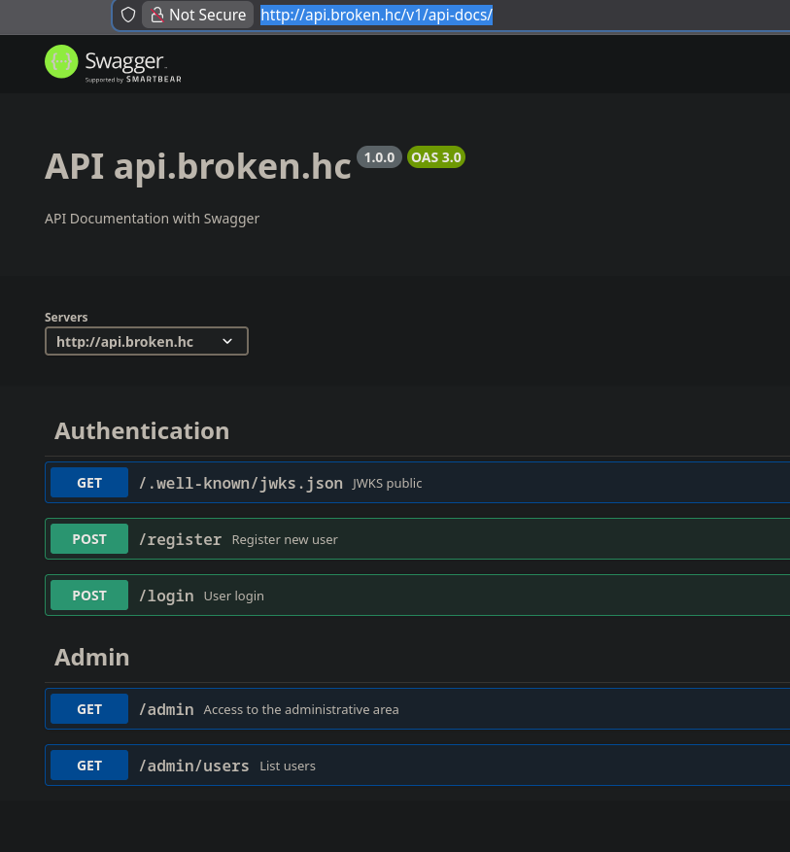790x852 pixels.
Task: Click the POST badge for /register
Action: (x=89, y=539)
